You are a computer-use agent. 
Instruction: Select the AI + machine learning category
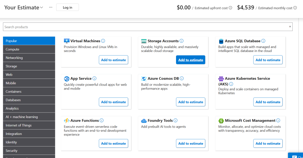29,117
